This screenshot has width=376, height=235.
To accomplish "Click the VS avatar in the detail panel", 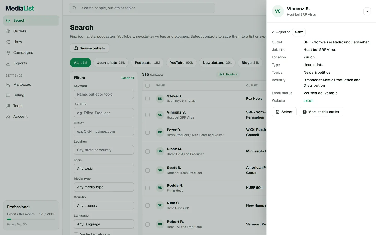I will click(278, 11).
